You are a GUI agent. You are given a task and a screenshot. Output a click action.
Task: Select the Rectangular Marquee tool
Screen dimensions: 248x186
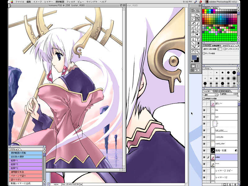(193, 15)
